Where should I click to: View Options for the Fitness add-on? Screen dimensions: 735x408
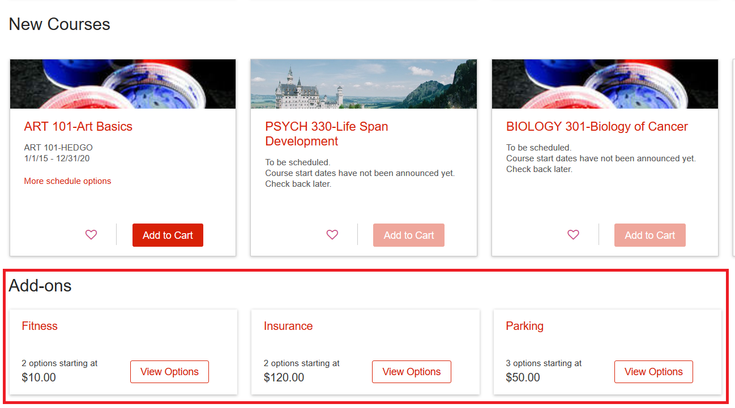(169, 372)
